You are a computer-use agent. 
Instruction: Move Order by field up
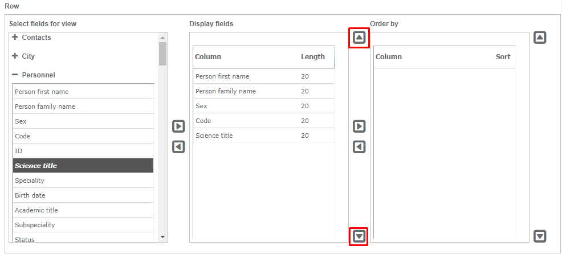click(540, 38)
